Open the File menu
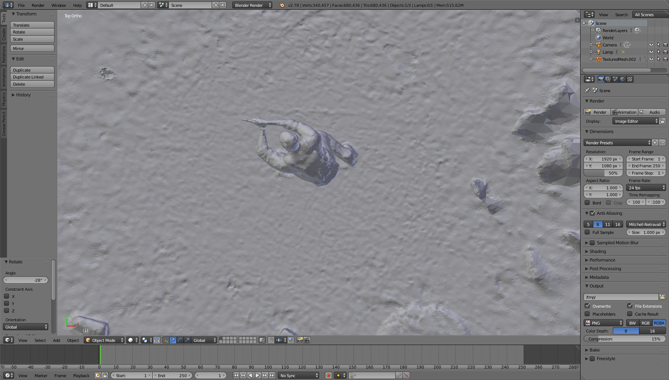Viewport: 669px width, 380px height. [x=21, y=5]
